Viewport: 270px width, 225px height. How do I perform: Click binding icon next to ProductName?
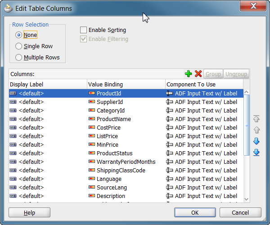[92, 119]
